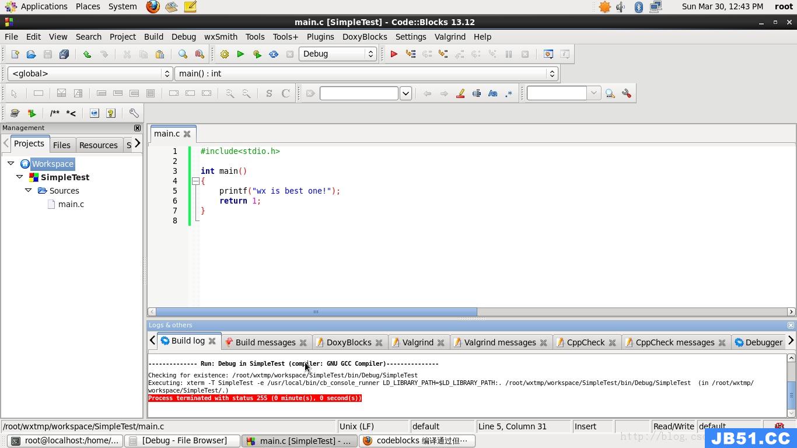Switch to the Files management tab
Image resolution: width=797 pixels, height=448 pixels.
pos(61,145)
